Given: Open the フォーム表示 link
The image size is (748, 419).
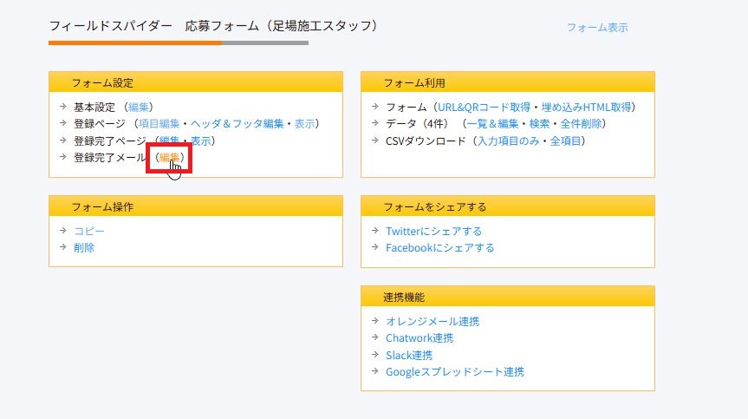Looking at the screenshot, I should 597,28.
